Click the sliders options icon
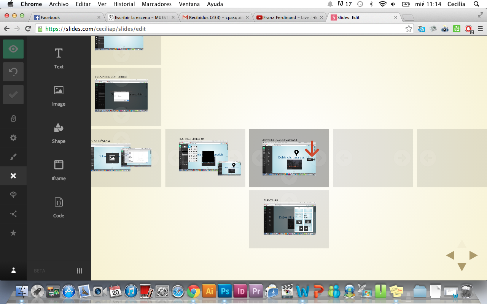 coord(80,271)
